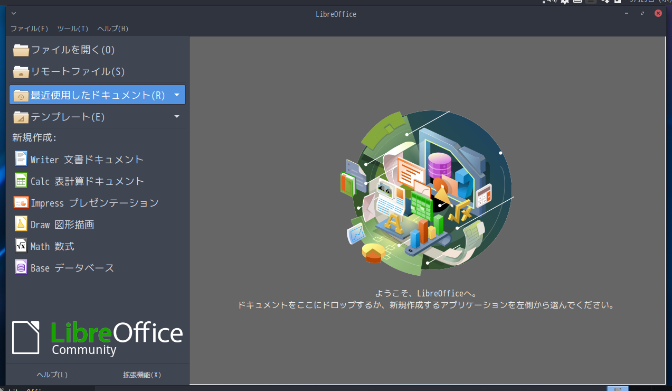Open the title bar window menu chevron
The image size is (672, 391).
click(x=14, y=13)
